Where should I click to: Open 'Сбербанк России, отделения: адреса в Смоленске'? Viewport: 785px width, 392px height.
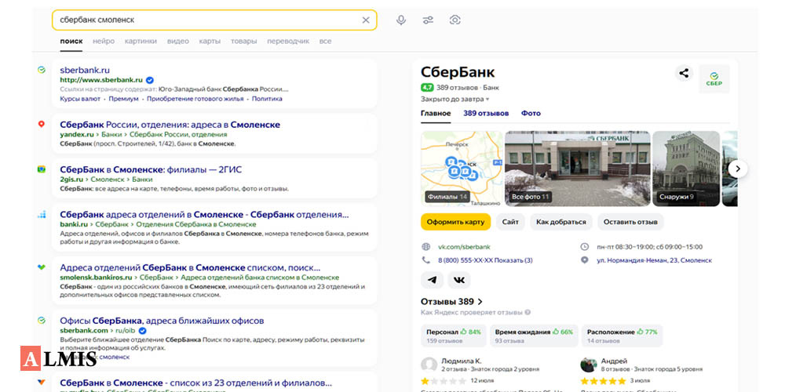[170, 125]
